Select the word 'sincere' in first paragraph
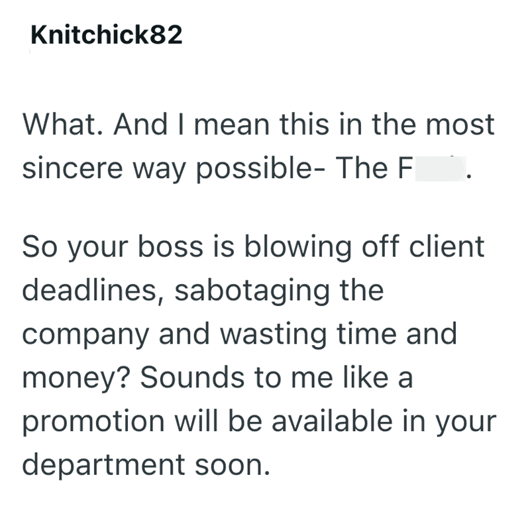The width and height of the screenshot is (530, 506). tap(72, 168)
